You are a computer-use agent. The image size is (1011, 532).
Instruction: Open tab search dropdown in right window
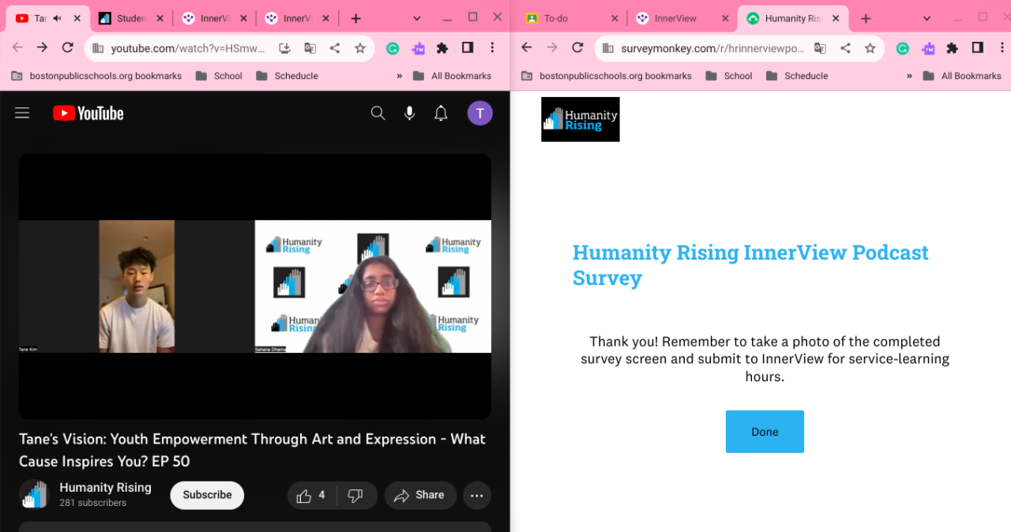tap(927, 18)
